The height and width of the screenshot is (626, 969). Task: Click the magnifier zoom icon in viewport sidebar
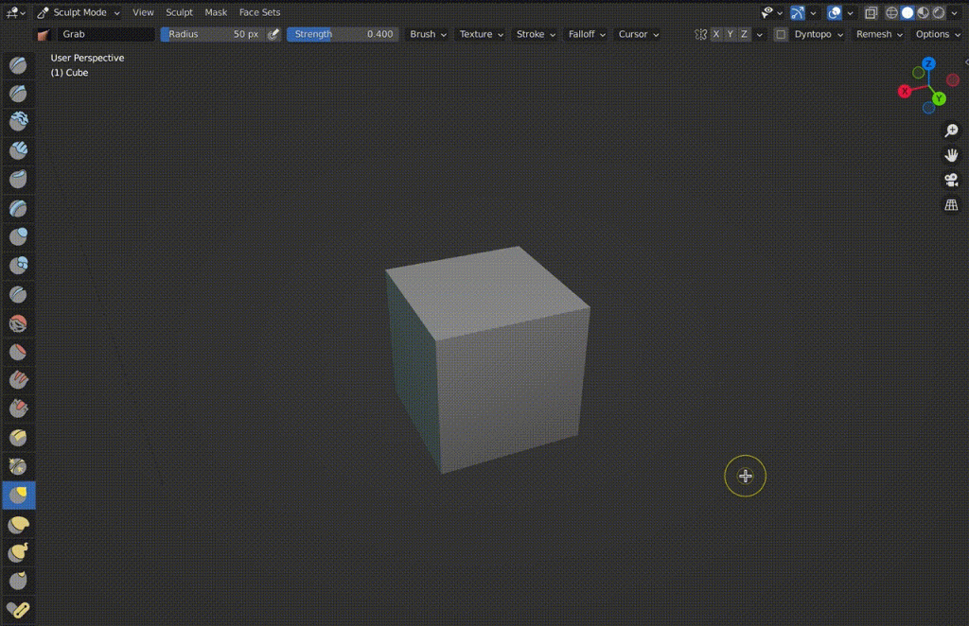point(952,130)
